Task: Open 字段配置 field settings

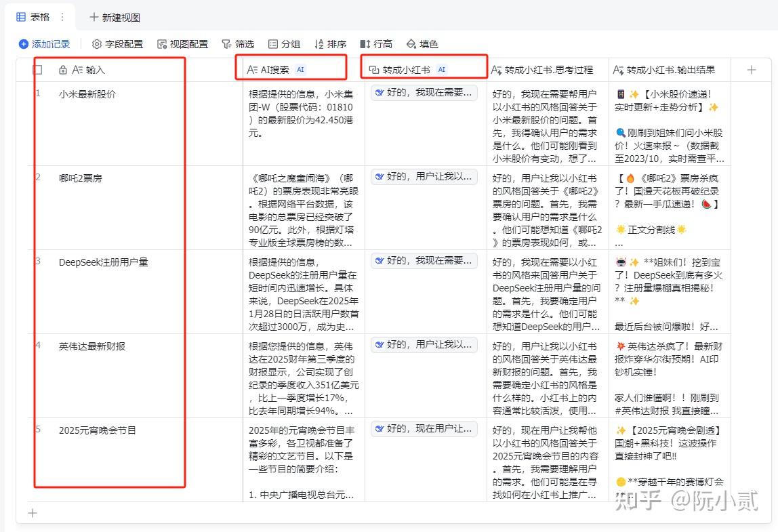Action: pyautogui.click(x=118, y=44)
